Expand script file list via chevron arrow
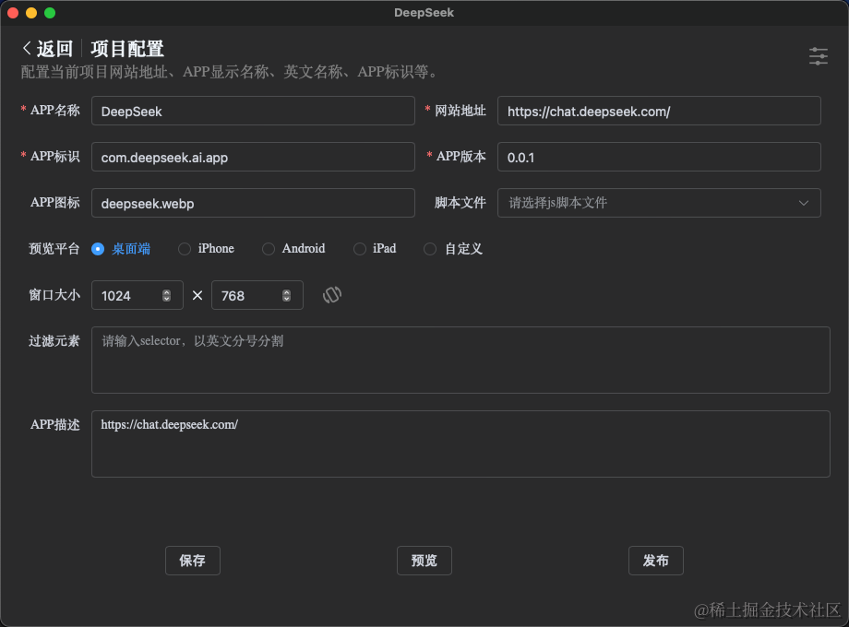 coord(804,203)
